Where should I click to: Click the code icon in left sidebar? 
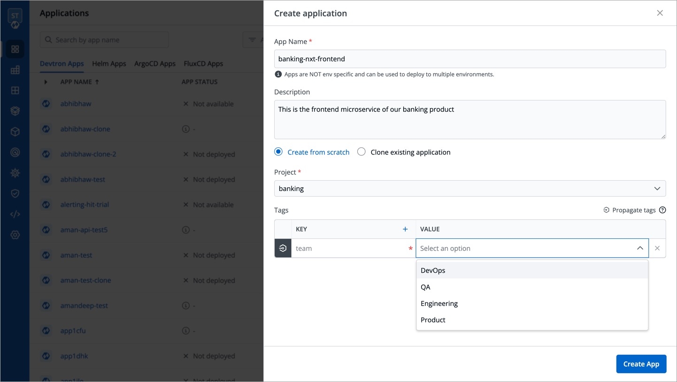click(15, 214)
